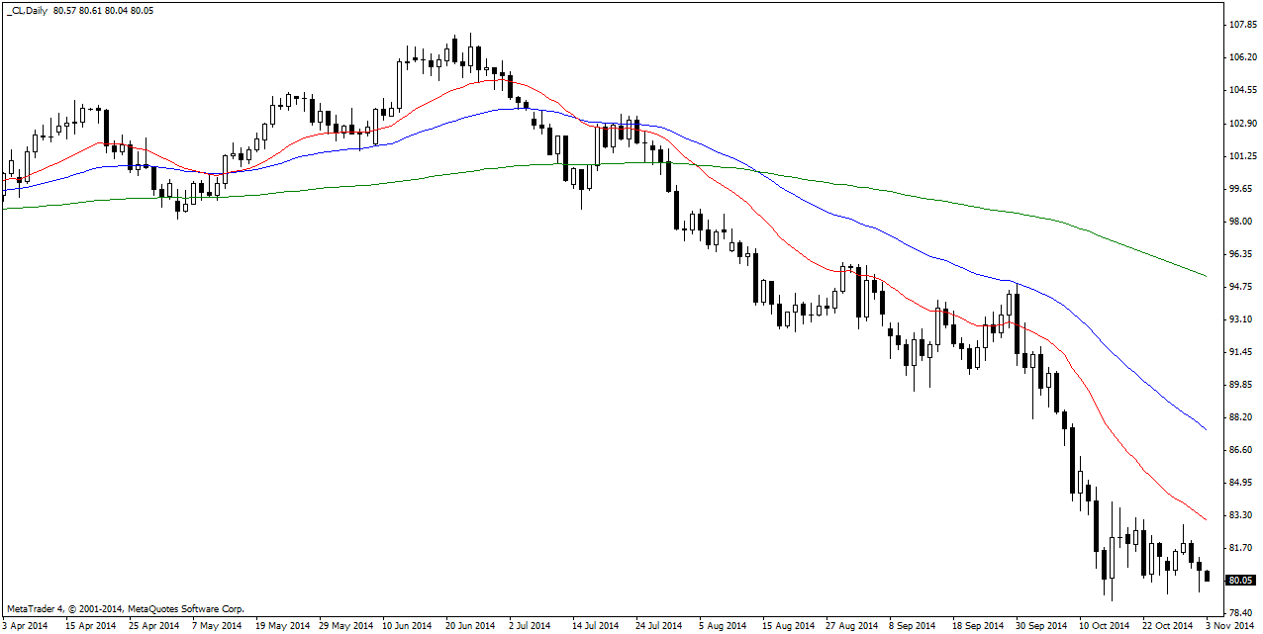Click the current price tag 80.05

(1241, 581)
